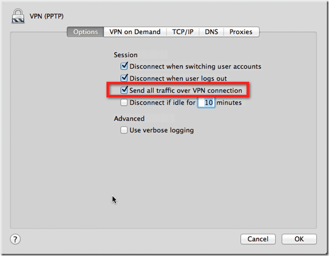Viewport: 329px width, 256px height.
Task: Uncheck Disconnect when switching user accounts box
Action: pyautogui.click(x=124, y=66)
